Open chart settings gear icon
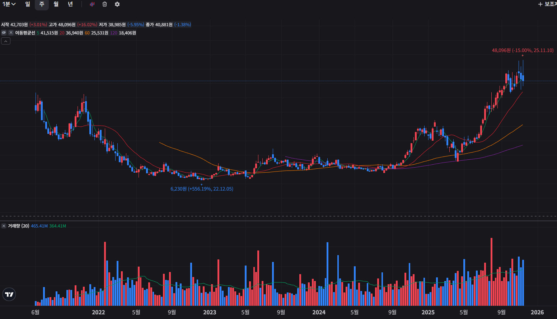The width and height of the screenshot is (557, 319). [117, 4]
